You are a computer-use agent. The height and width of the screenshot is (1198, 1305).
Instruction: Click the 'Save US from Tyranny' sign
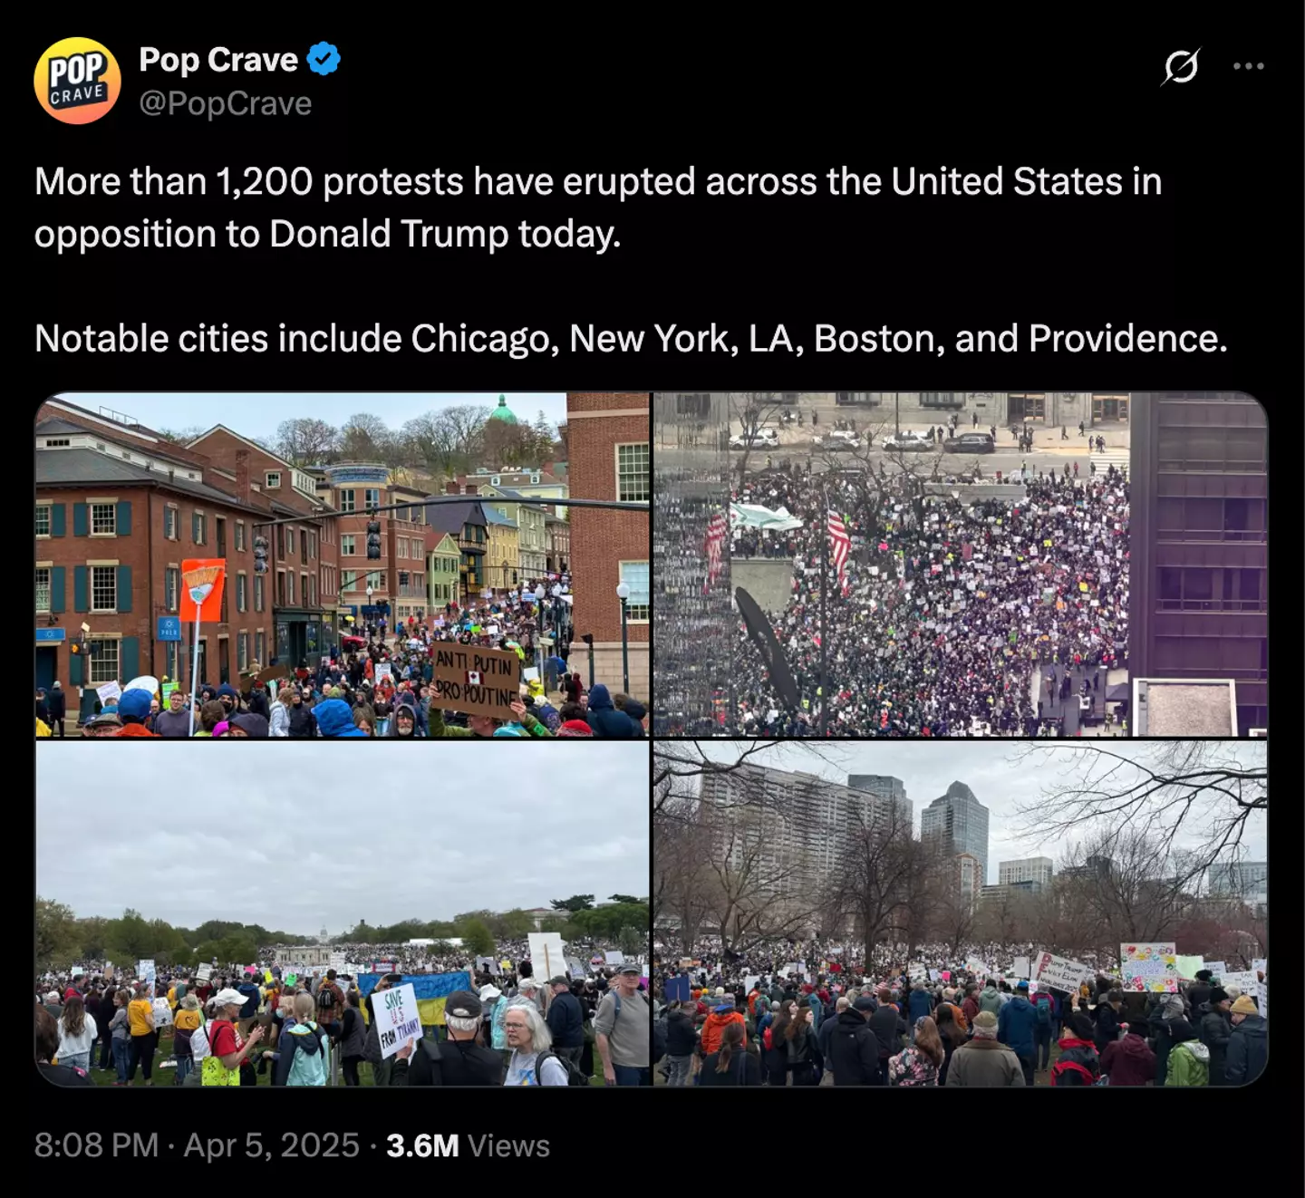click(397, 1019)
